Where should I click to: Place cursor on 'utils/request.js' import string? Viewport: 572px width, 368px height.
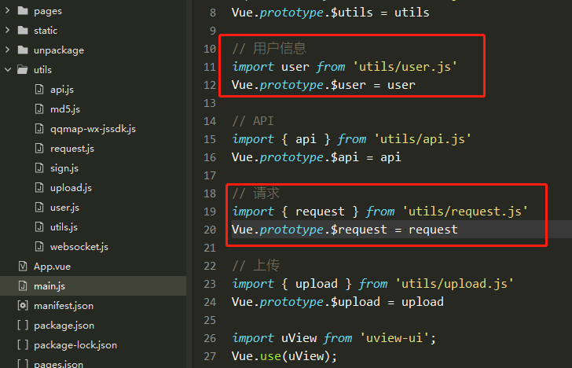[x=465, y=212]
